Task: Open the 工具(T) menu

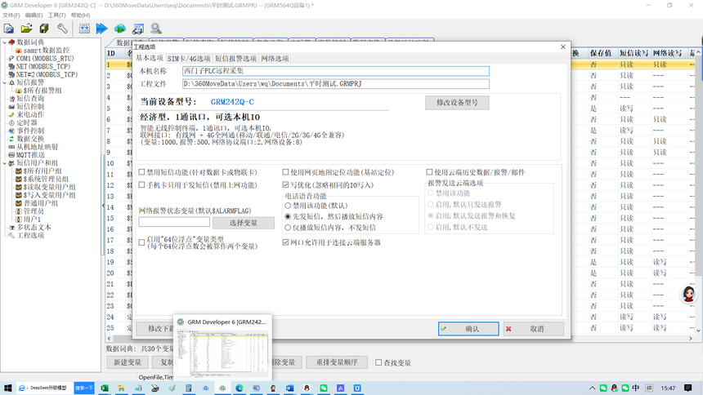Action: 57,16
